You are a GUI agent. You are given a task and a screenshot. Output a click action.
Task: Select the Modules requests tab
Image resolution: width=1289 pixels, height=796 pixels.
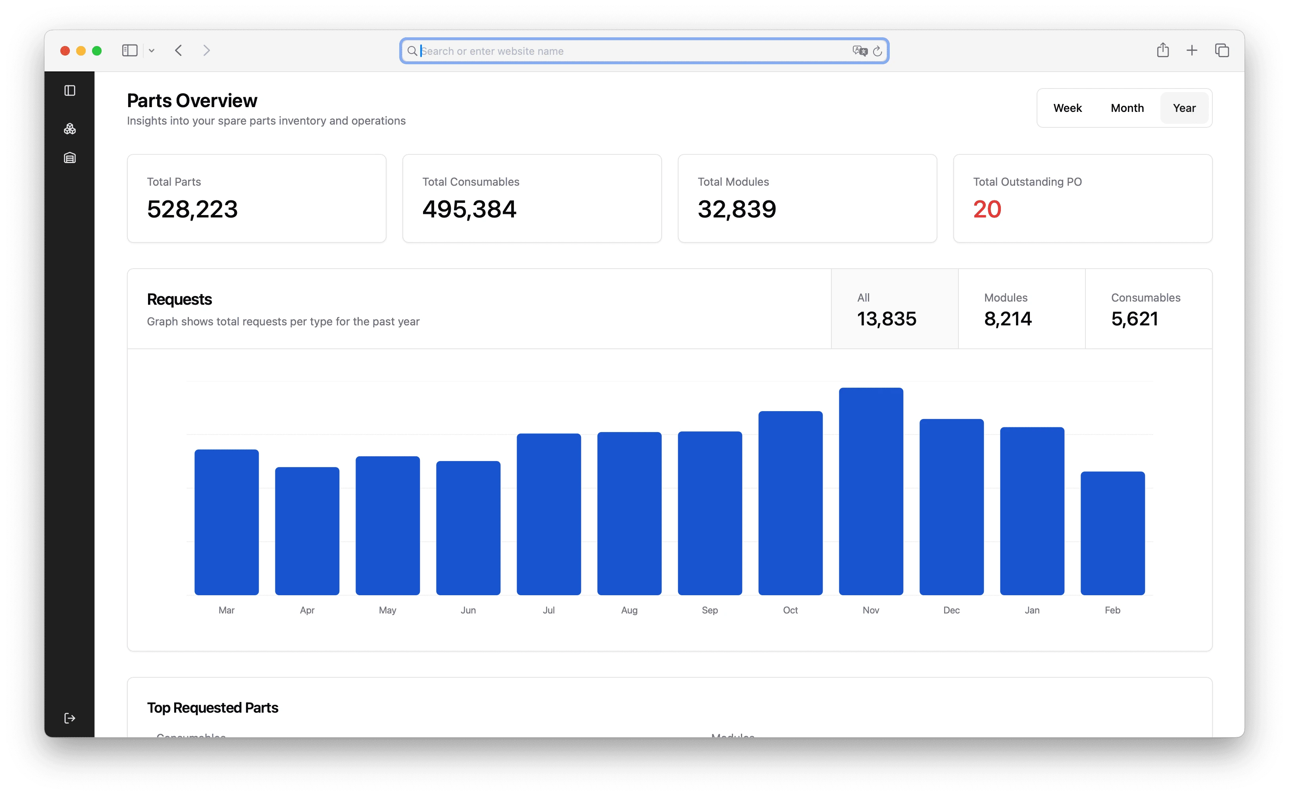pyautogui.click(x=1021, y=309)
